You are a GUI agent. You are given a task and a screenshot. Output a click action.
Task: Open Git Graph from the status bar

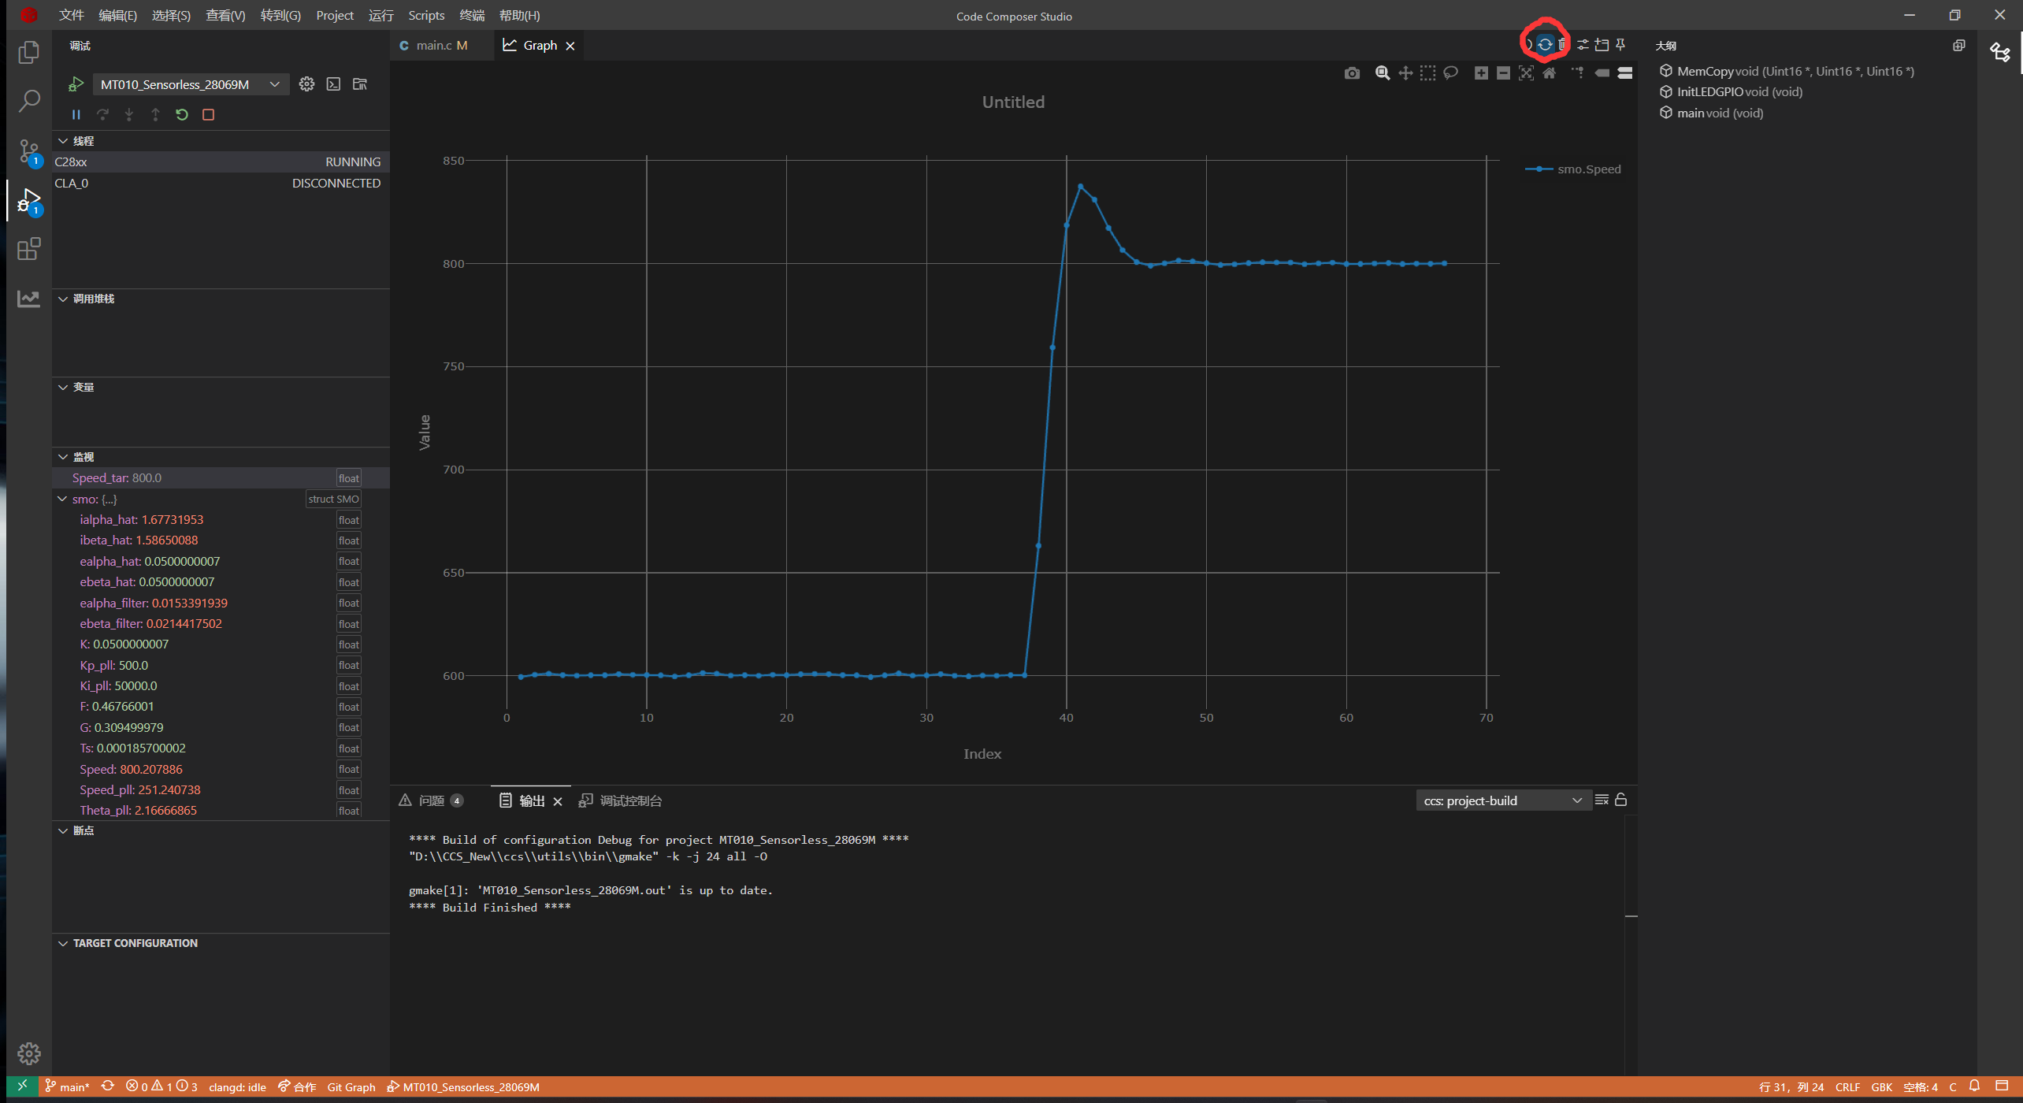tap(351, 1087)
